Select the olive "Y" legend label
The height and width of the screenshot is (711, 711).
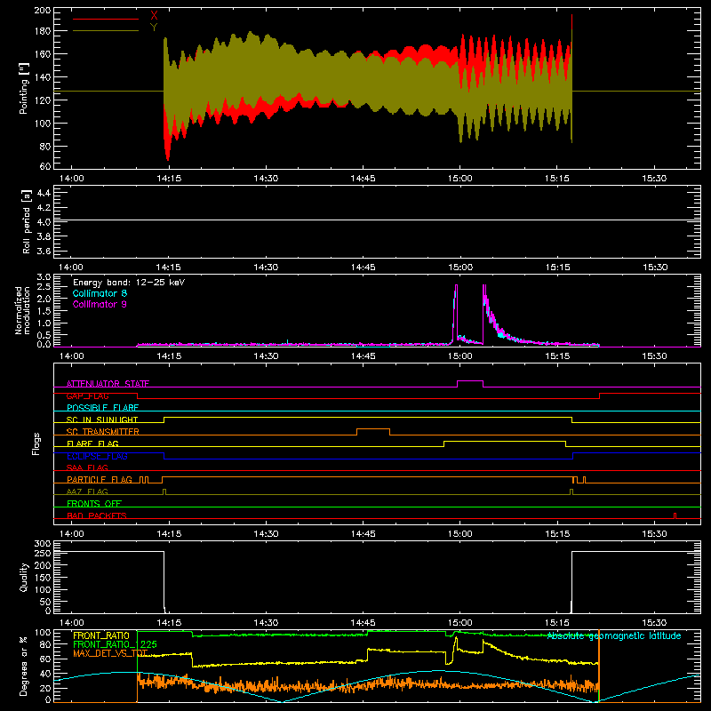coord(154,28)
